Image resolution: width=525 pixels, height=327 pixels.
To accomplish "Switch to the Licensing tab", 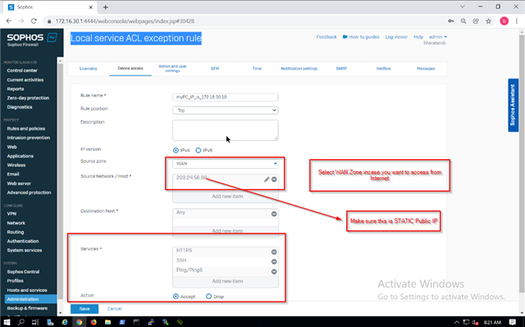I will coord(88,69).
